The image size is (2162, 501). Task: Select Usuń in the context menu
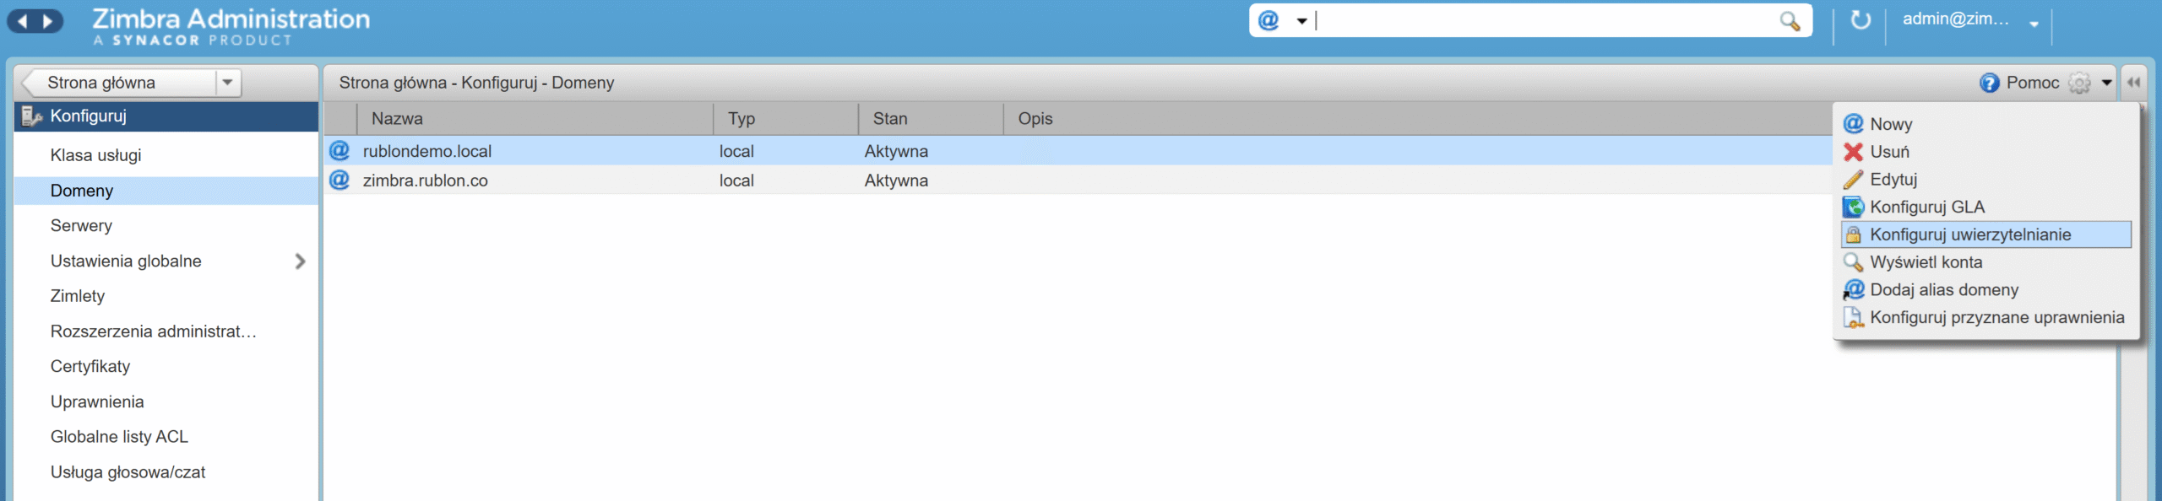(x=1889, y=152)
